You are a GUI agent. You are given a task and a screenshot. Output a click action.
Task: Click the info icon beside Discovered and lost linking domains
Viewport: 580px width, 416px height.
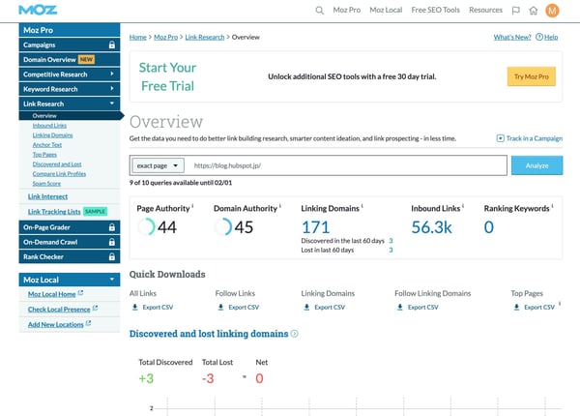(x=295, y=334)
